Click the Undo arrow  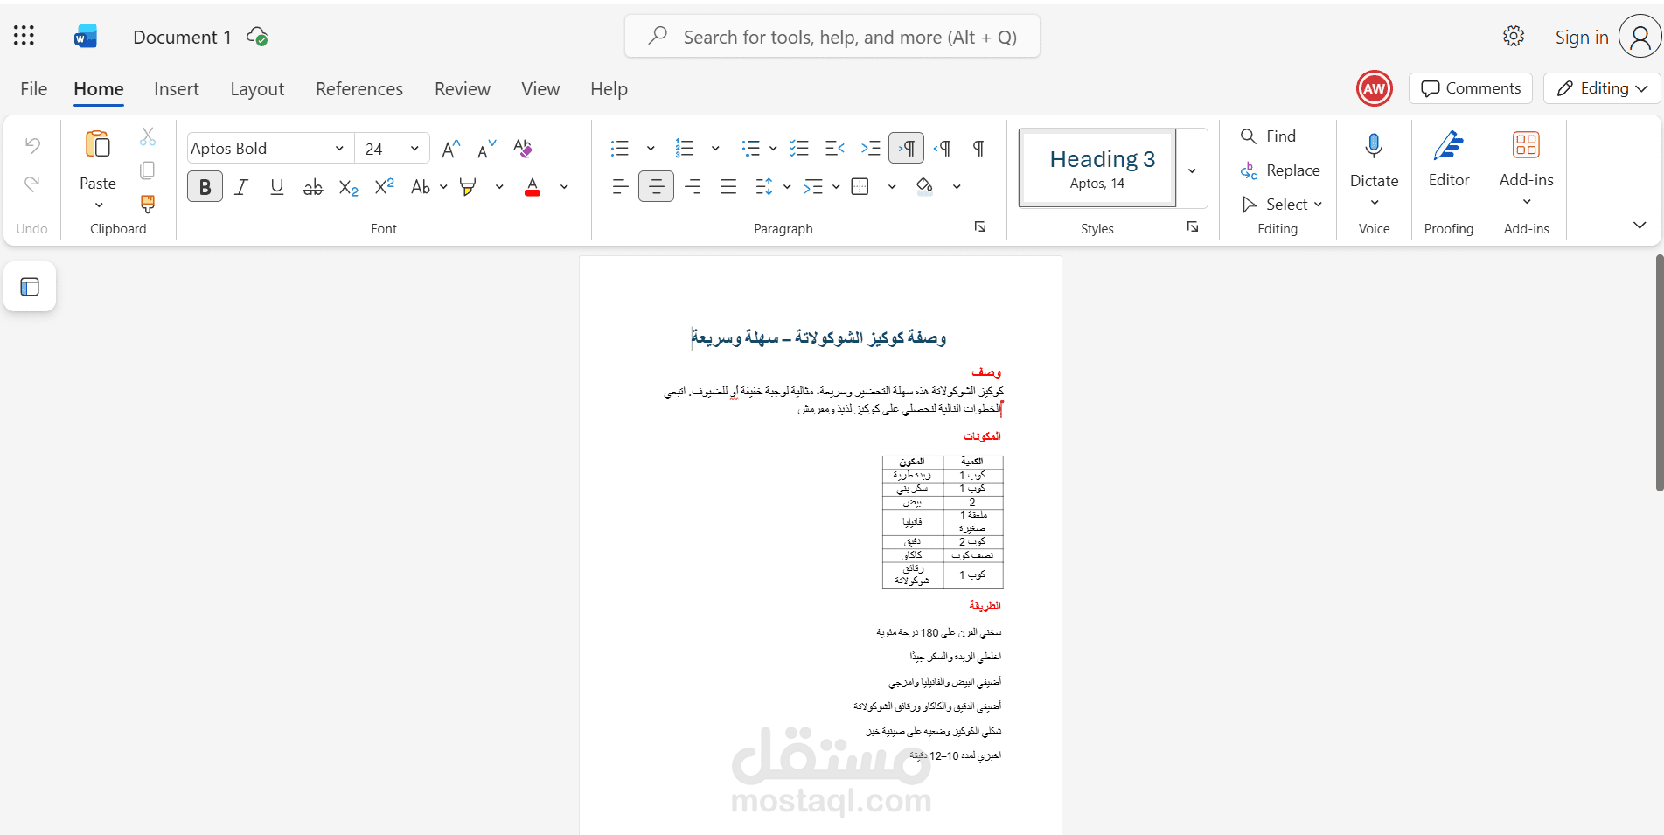click(x=32, y=145)
